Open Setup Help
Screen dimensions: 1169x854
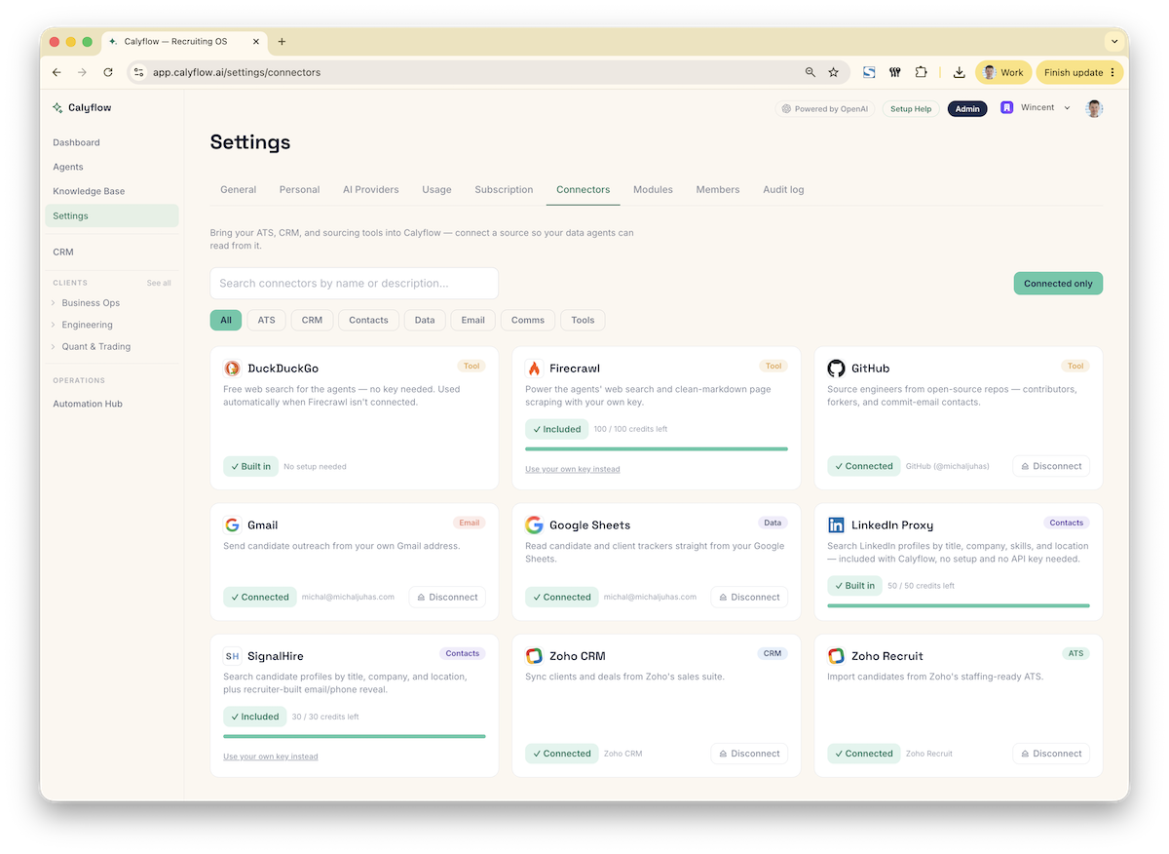[x=911, y=109]
